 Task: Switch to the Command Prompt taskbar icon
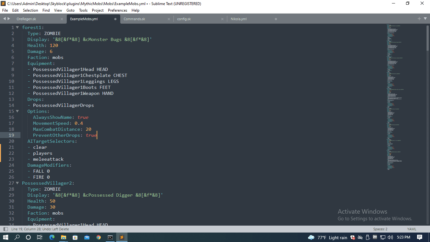coord(110,237)
